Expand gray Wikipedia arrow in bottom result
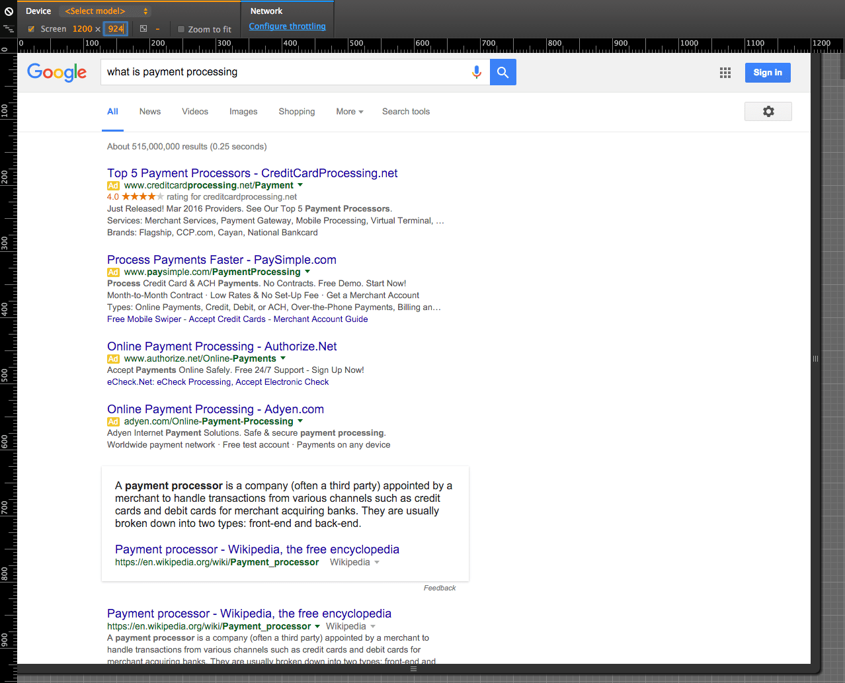Viewport: 845px width, 683px height. click(x=373, y=626)
